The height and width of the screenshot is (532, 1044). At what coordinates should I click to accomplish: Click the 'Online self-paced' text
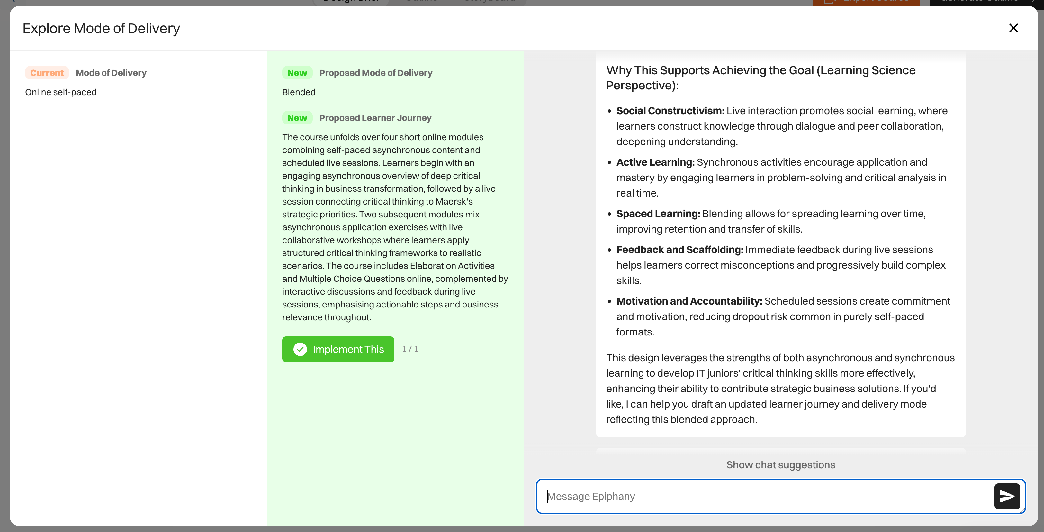click(x=61, y=92)
